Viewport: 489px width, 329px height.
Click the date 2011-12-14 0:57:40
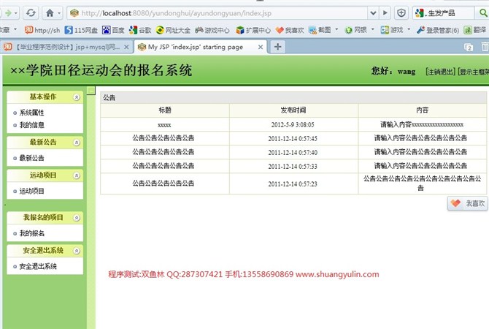[x=293, y=153]
